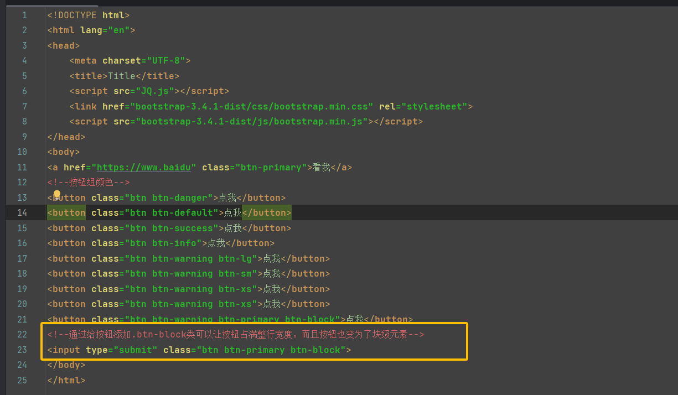This screenshot has width=678, height=395.
Task: Click btn-xs on line 20
Action: pos(235,304)
